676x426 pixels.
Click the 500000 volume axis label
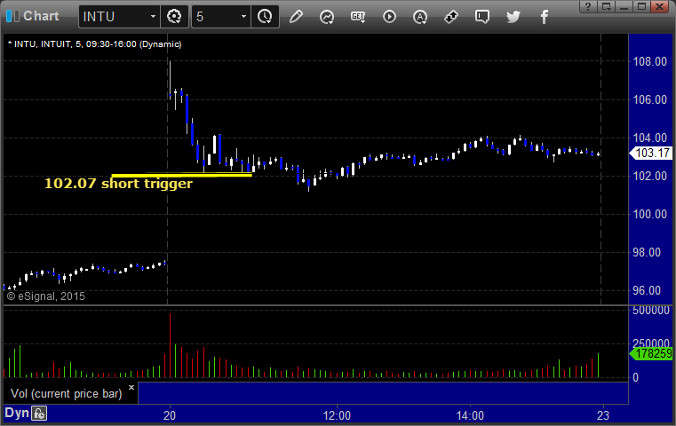[x=651, y=310]
